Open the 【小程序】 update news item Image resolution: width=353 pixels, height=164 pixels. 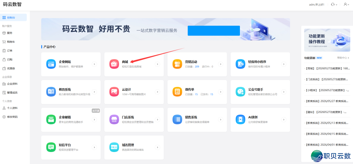(x=327, y=90)
